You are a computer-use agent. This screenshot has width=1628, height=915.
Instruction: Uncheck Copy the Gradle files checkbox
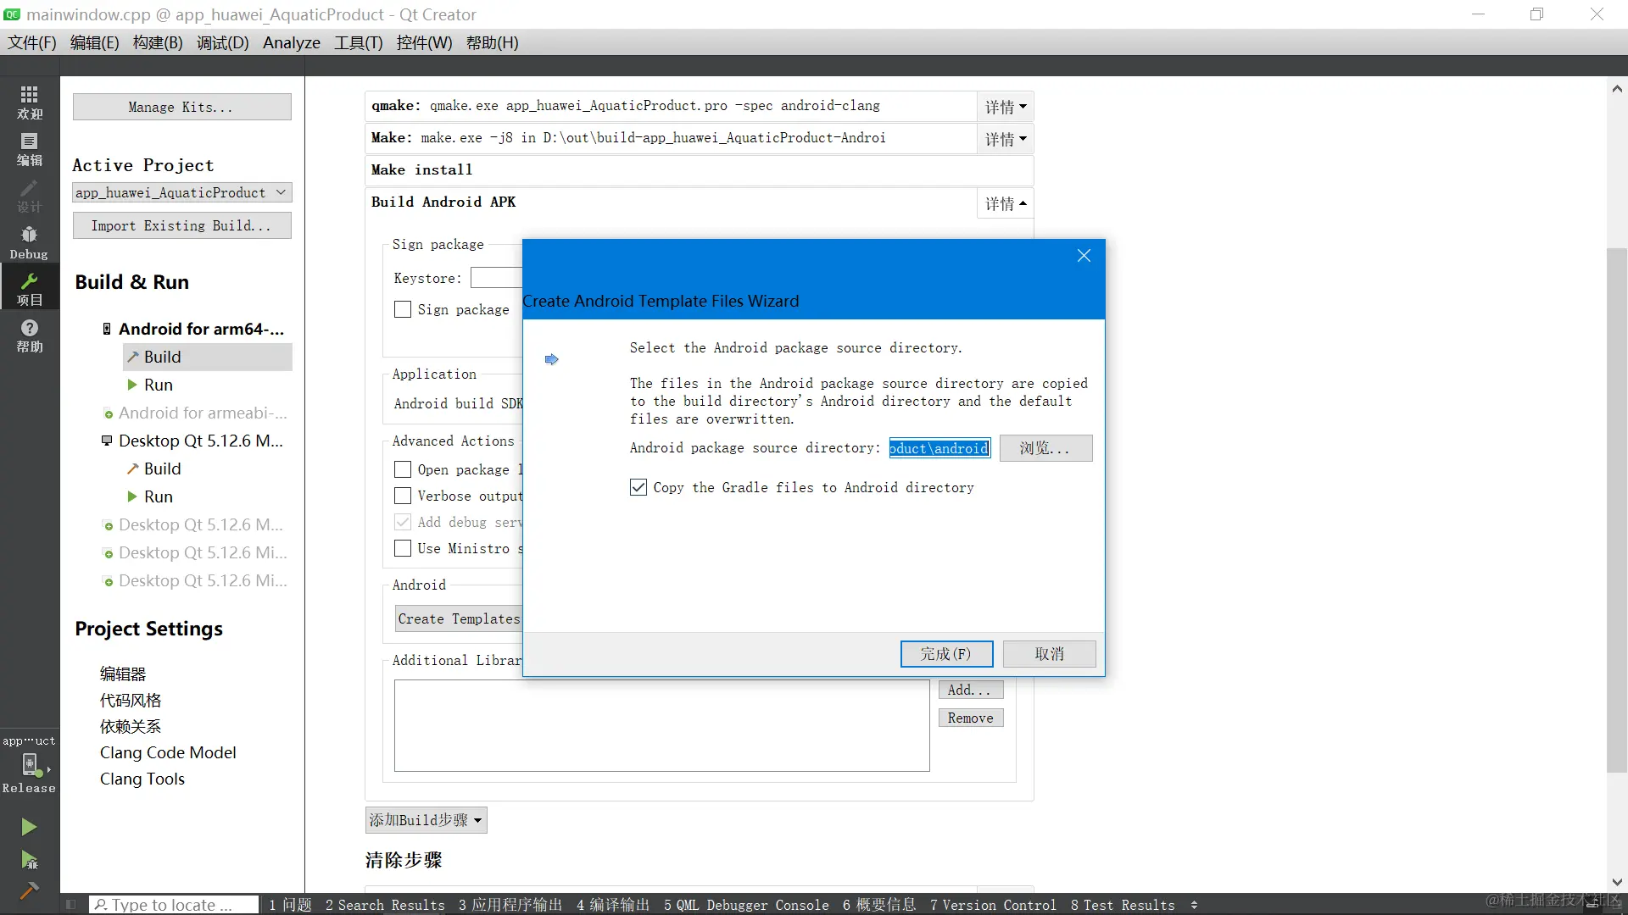638,487
